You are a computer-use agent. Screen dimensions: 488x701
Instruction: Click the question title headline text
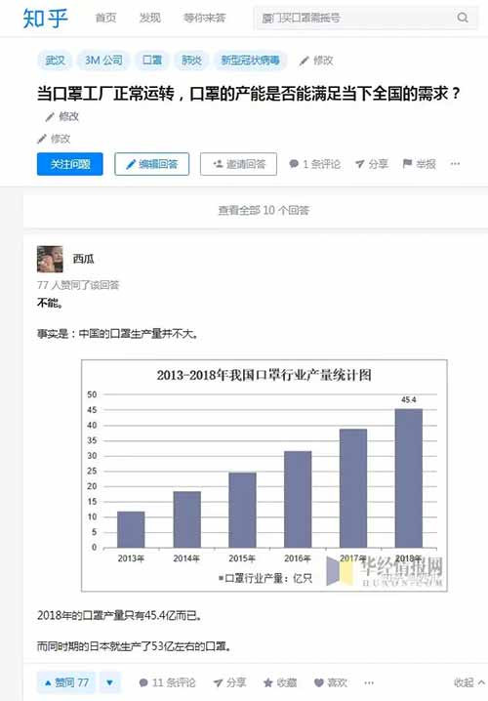[249, 94]
